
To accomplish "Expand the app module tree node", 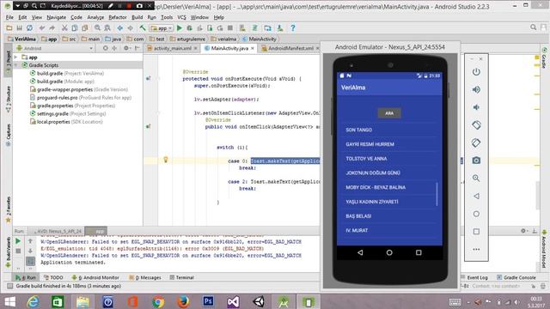I will coord(15,58).
